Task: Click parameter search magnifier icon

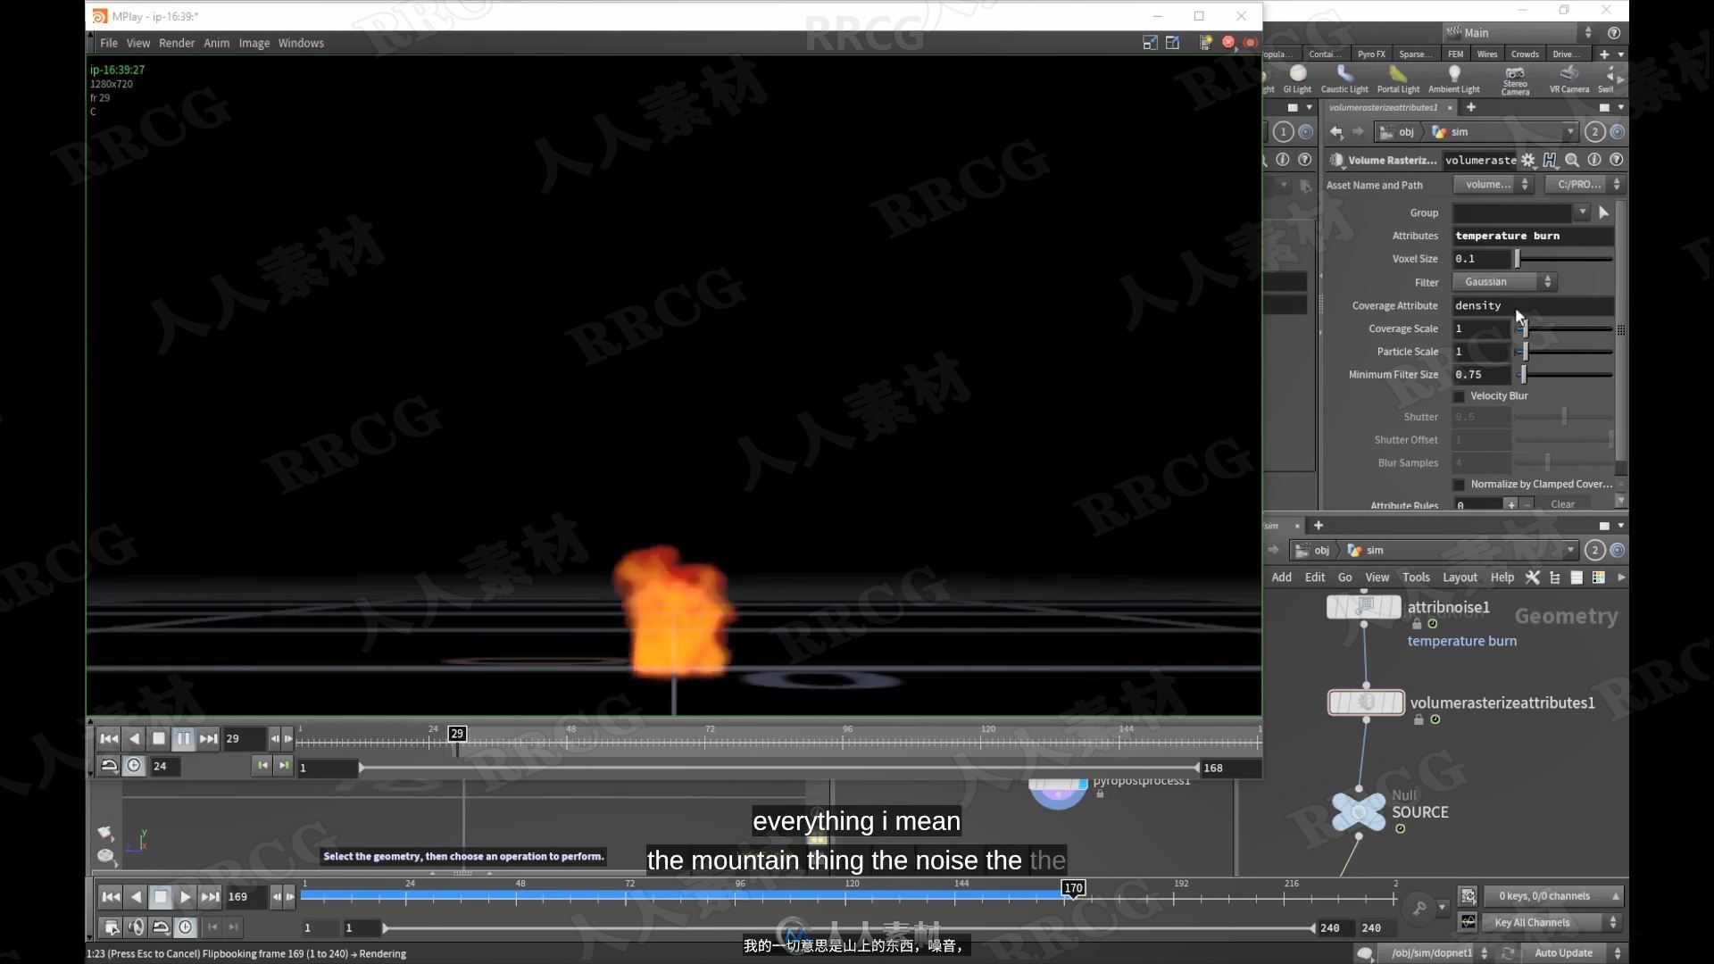Action: click(x=1572, y=160)
